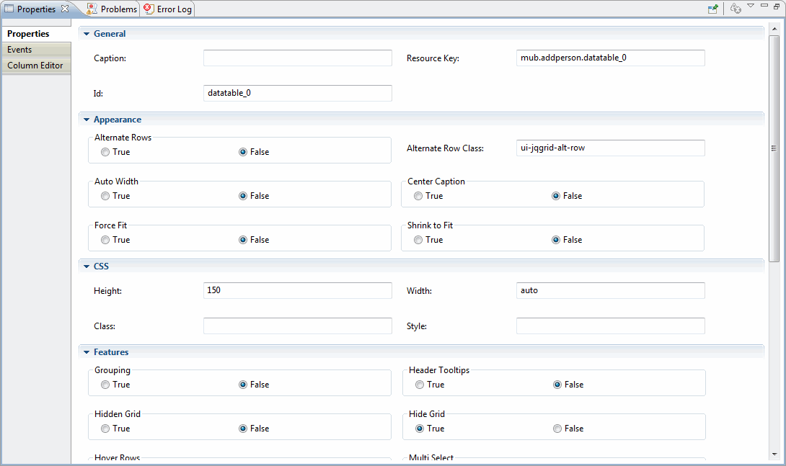Set Force Fit to False
The width and height of the screenshot is (786, 466).
point(243,241)
